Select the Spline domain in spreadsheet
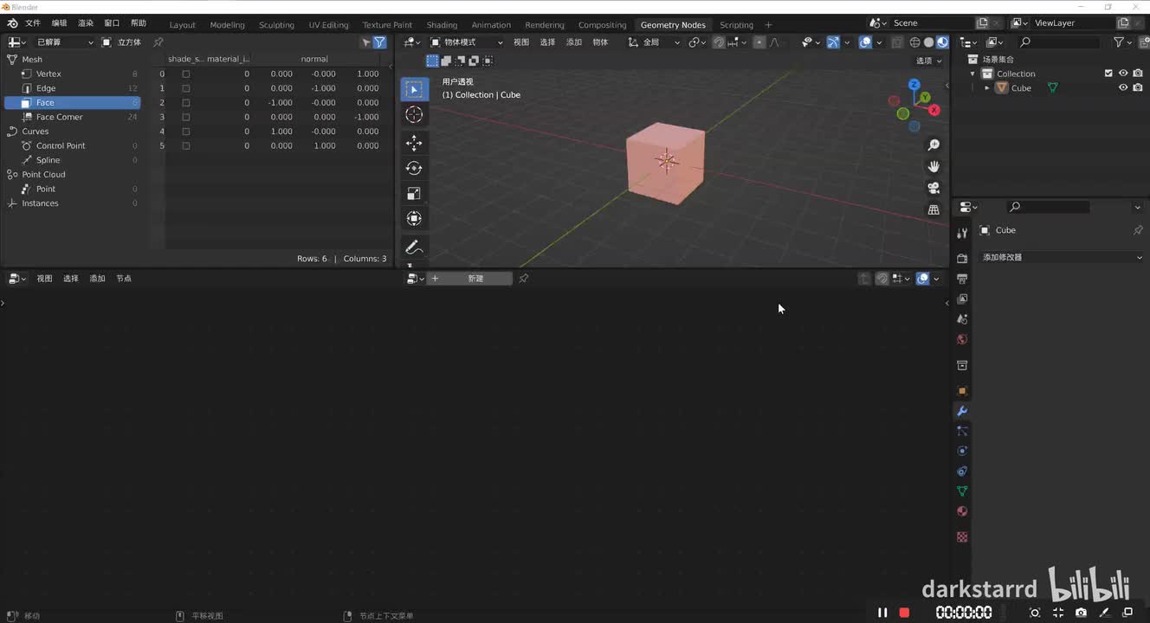 (73, 160)
